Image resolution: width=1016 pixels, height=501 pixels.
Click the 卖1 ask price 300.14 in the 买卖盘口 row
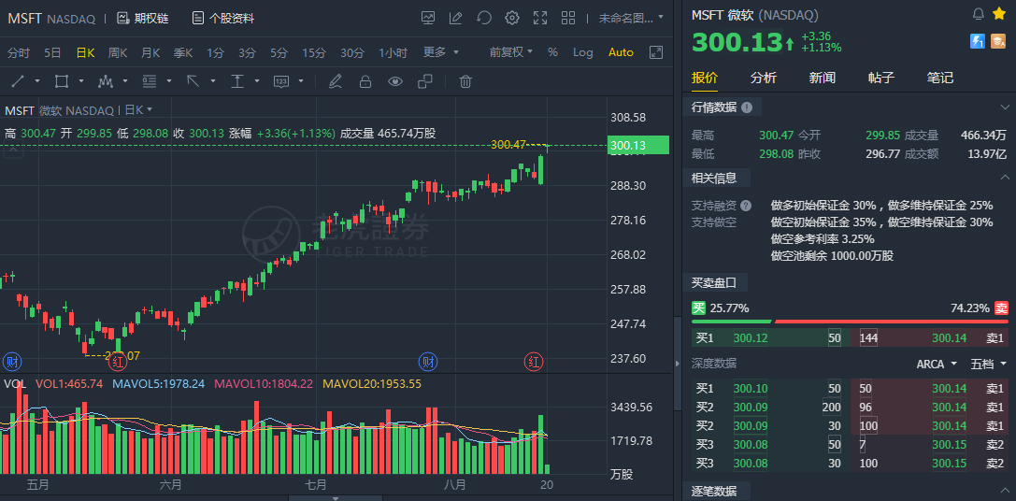[x=950, y=337]
